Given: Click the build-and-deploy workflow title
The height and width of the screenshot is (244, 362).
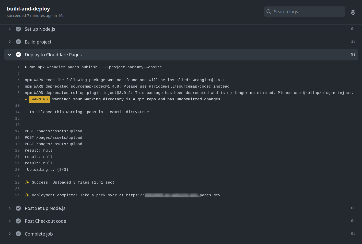Looking at the screenshot, I should coord(28,8).
